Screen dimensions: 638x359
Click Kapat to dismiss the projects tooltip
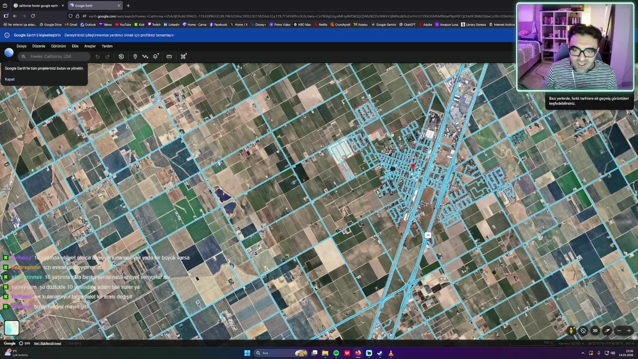(x=9, y=79)
